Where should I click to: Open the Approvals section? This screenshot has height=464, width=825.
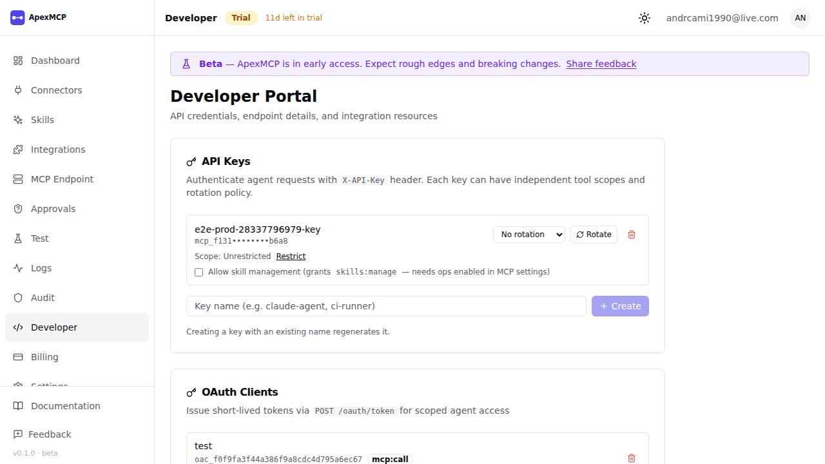(x=77, y=209)
